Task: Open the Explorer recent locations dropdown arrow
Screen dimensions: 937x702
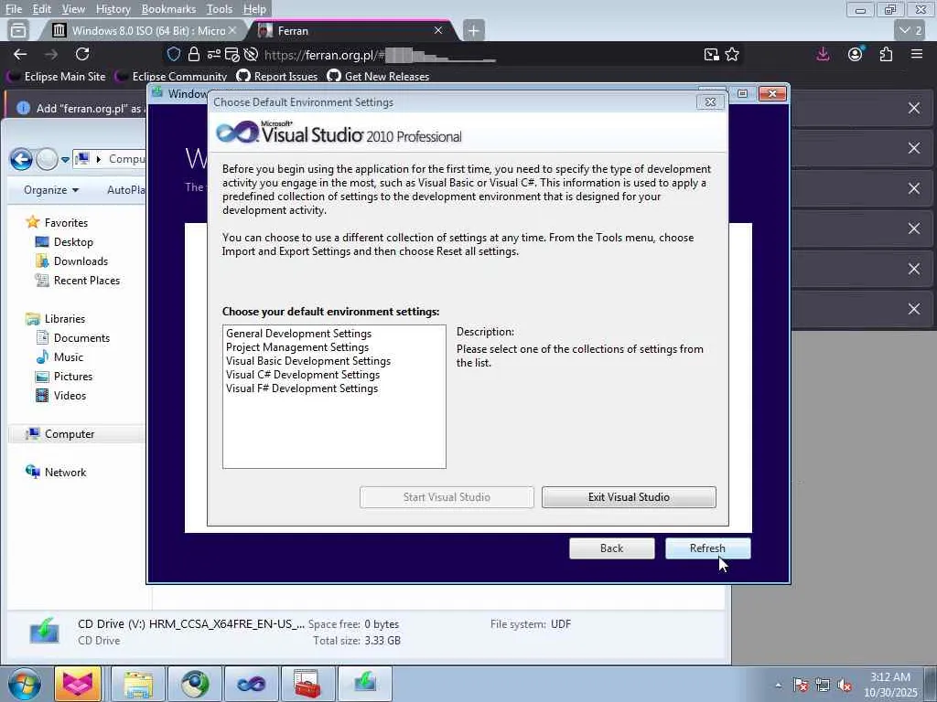Action: pos(65,160)
